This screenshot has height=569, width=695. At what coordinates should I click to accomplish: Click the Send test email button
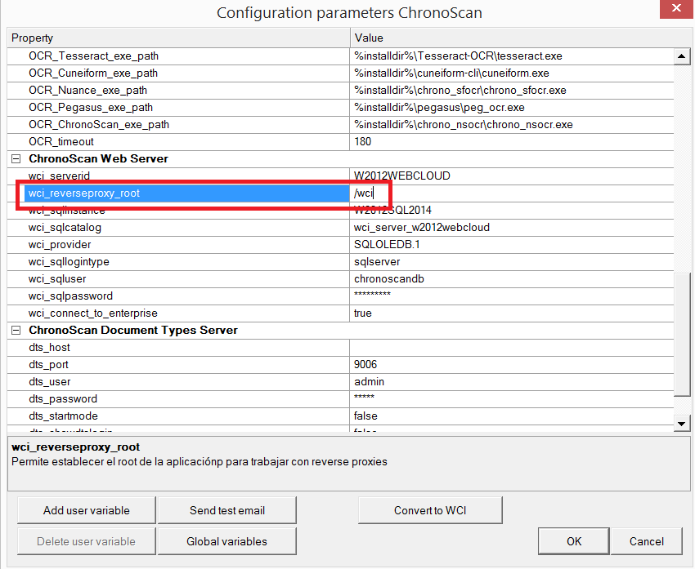click(227, 510)
